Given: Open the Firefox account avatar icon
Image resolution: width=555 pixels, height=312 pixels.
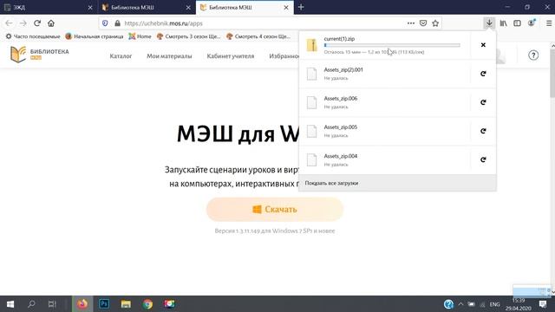Looking at the screenshot, I should [x=532, y=23].
